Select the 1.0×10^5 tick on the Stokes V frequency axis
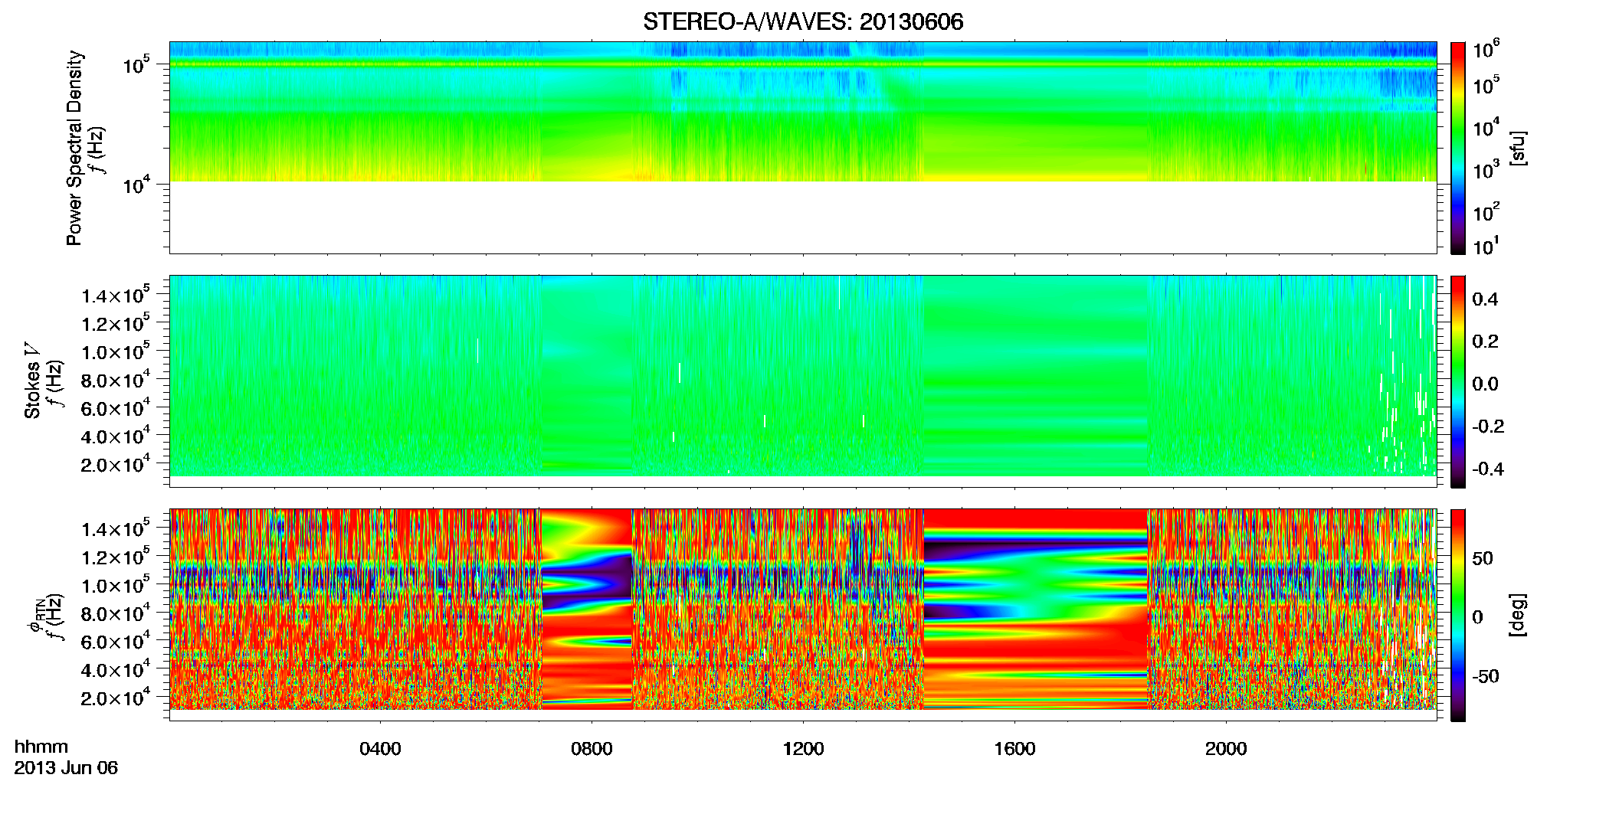Screen dimensions: 1606x827 click(116, 351)
